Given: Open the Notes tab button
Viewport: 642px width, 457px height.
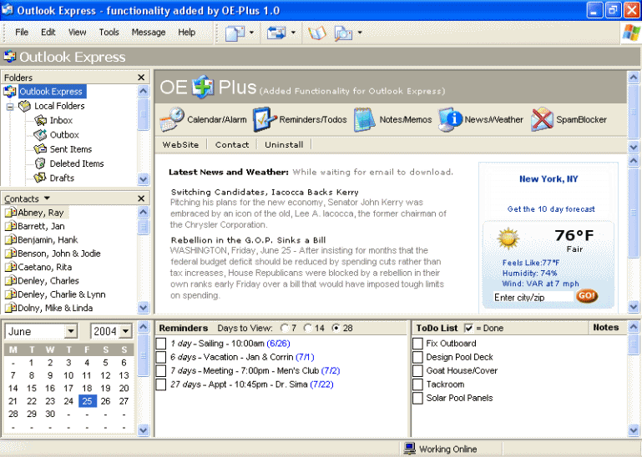Looking at the screenshot, I should pos(606,327).
